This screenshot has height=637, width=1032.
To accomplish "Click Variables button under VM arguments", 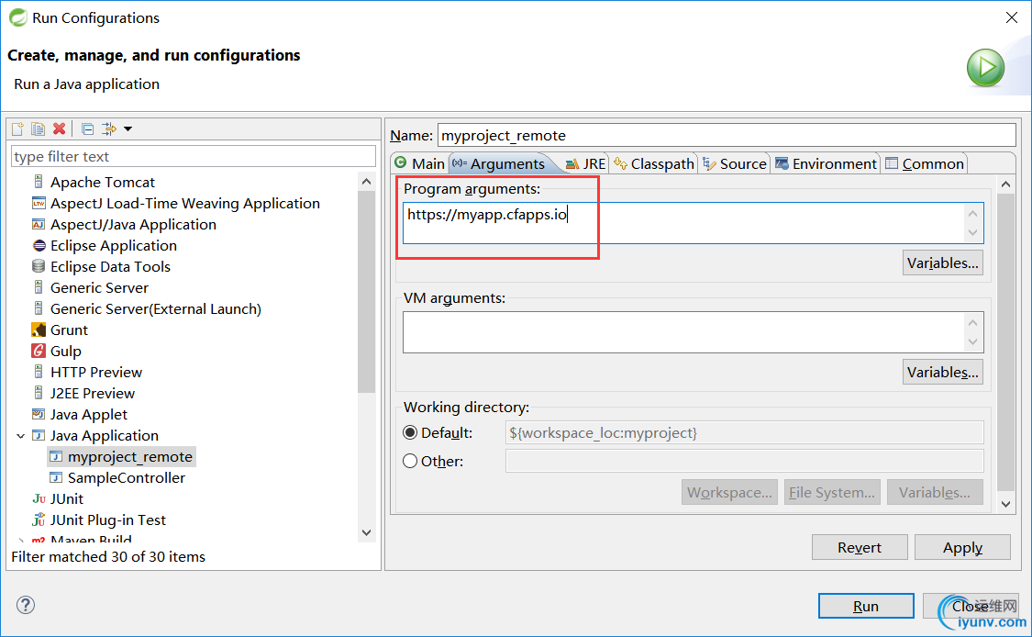I will [x=942, y=372].
